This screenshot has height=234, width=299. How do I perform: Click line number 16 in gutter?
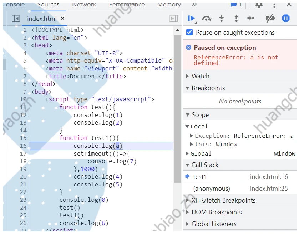coord(23,146)
